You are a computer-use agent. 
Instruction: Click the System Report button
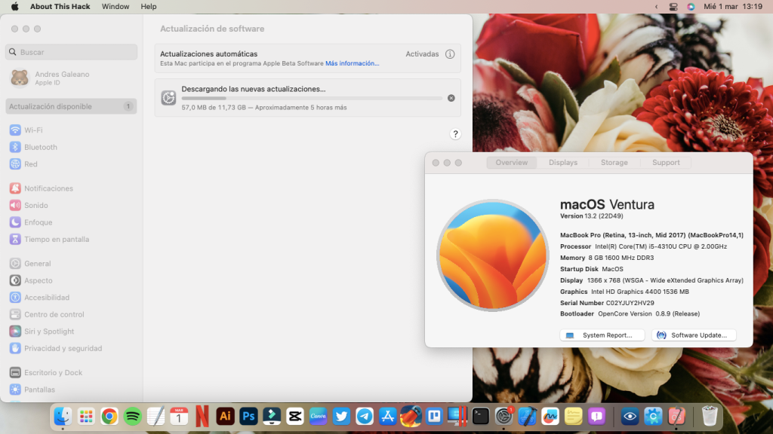pos(602,335)
